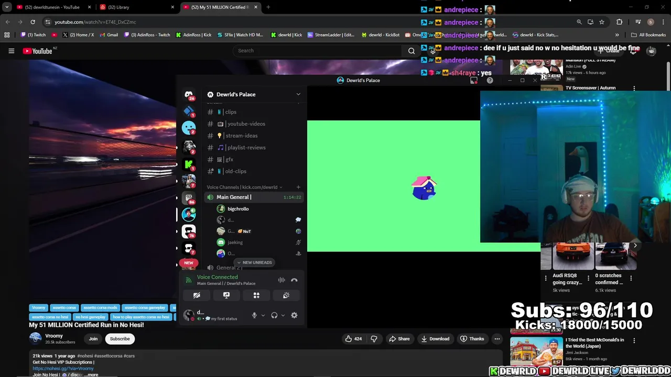Expand Dewrld's Palace server menu
This screenshot has width=671, height=377.
click(x=298, y=94)
